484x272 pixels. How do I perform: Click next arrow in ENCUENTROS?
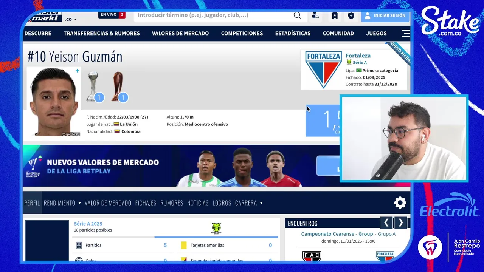point(400,223)
